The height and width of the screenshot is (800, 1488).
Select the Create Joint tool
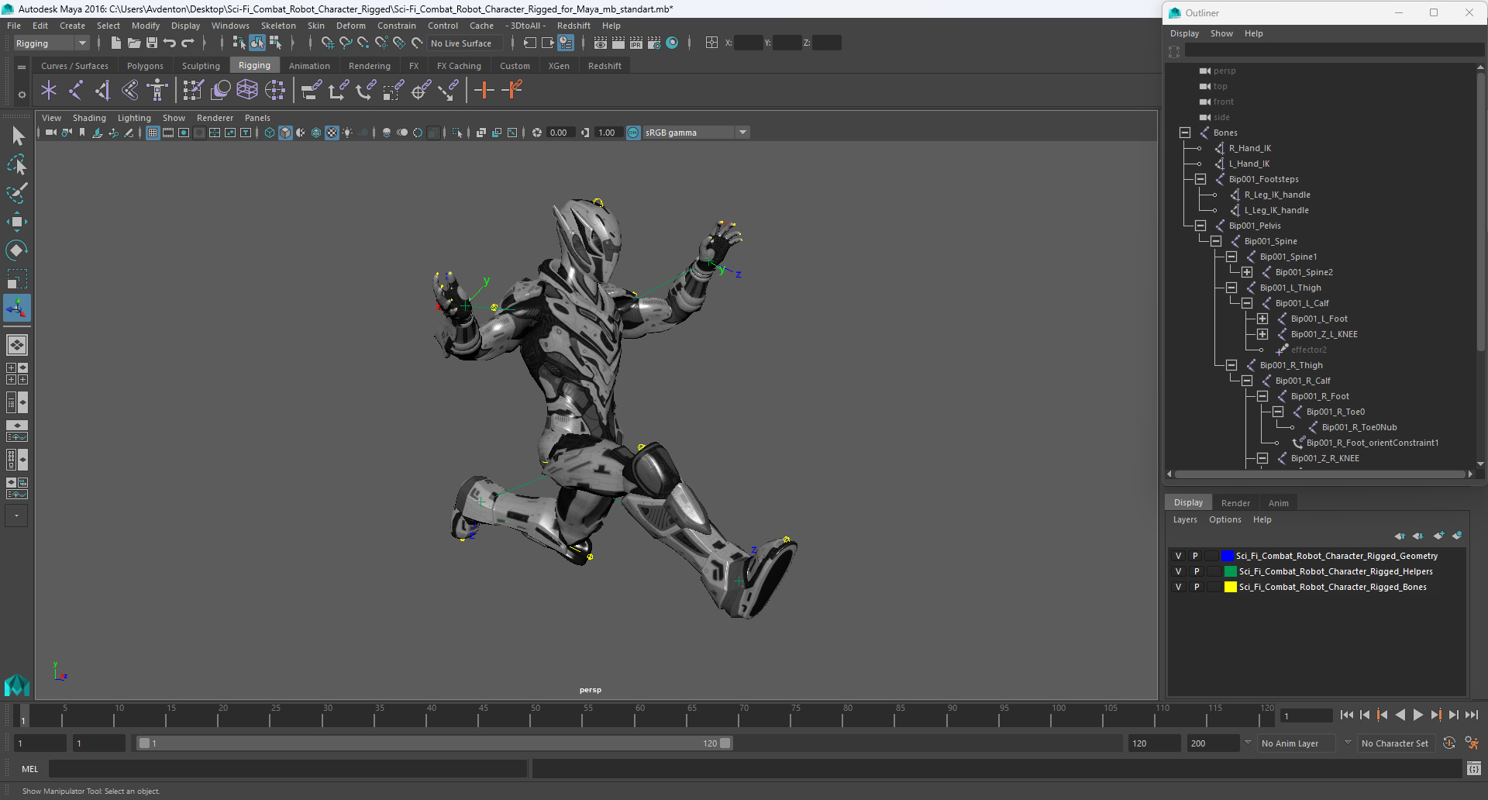pos(76,90)
